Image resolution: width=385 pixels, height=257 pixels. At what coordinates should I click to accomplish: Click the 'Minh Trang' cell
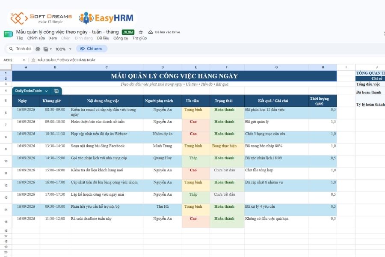163,149
